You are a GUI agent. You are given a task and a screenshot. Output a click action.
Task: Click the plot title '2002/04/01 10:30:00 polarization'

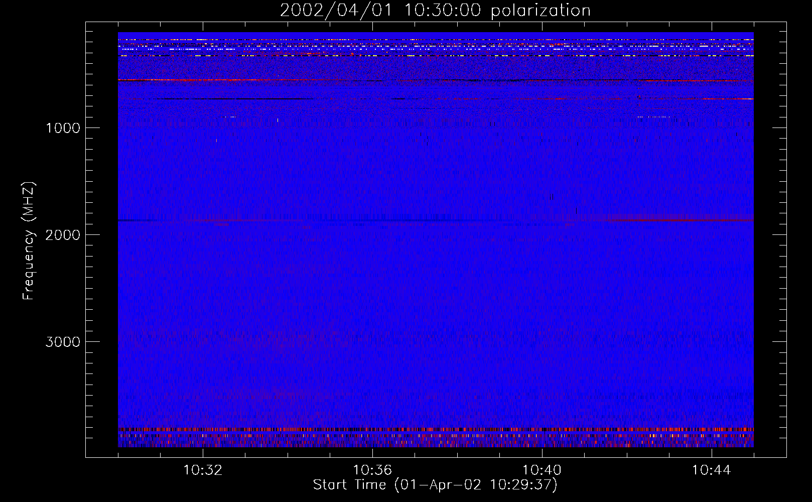coord(435,10)
